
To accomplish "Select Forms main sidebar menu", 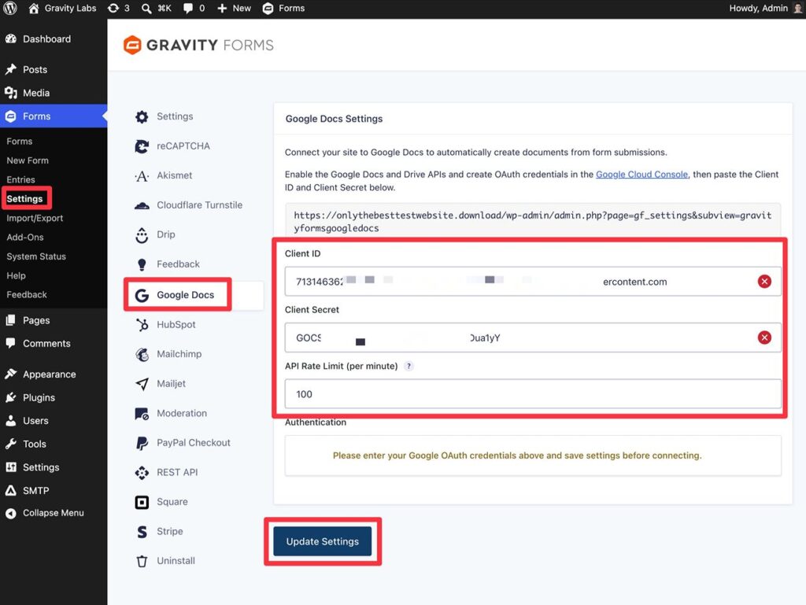I will pyautogui.click(x=54, y=116).
